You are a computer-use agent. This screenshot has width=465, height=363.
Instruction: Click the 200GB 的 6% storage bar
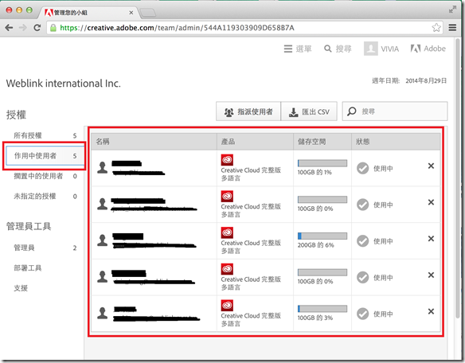click(322, 236)
